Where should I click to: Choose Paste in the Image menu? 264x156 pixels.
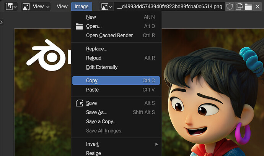click(x=116, y=90)
